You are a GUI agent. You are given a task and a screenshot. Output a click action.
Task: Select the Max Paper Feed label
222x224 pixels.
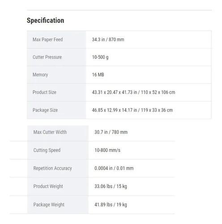point(48,39)
